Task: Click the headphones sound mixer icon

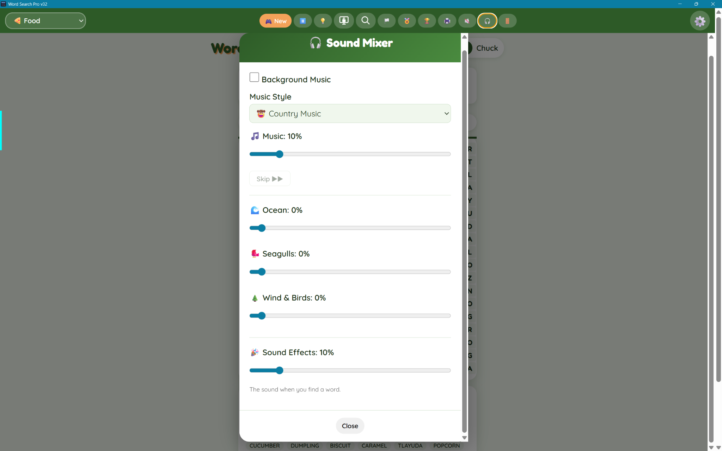Action: (x=487, y=21)
